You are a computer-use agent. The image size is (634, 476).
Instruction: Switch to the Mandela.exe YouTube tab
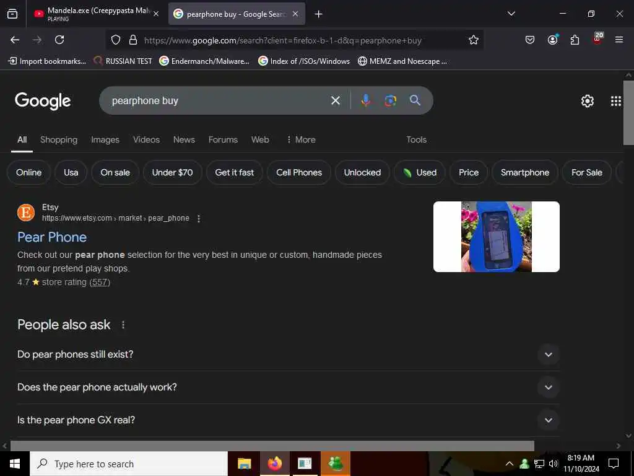pyautogui.click(x=96, y=14)
